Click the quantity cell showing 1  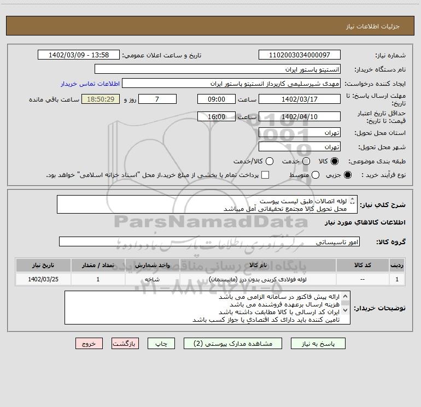[x=98, y=279]
